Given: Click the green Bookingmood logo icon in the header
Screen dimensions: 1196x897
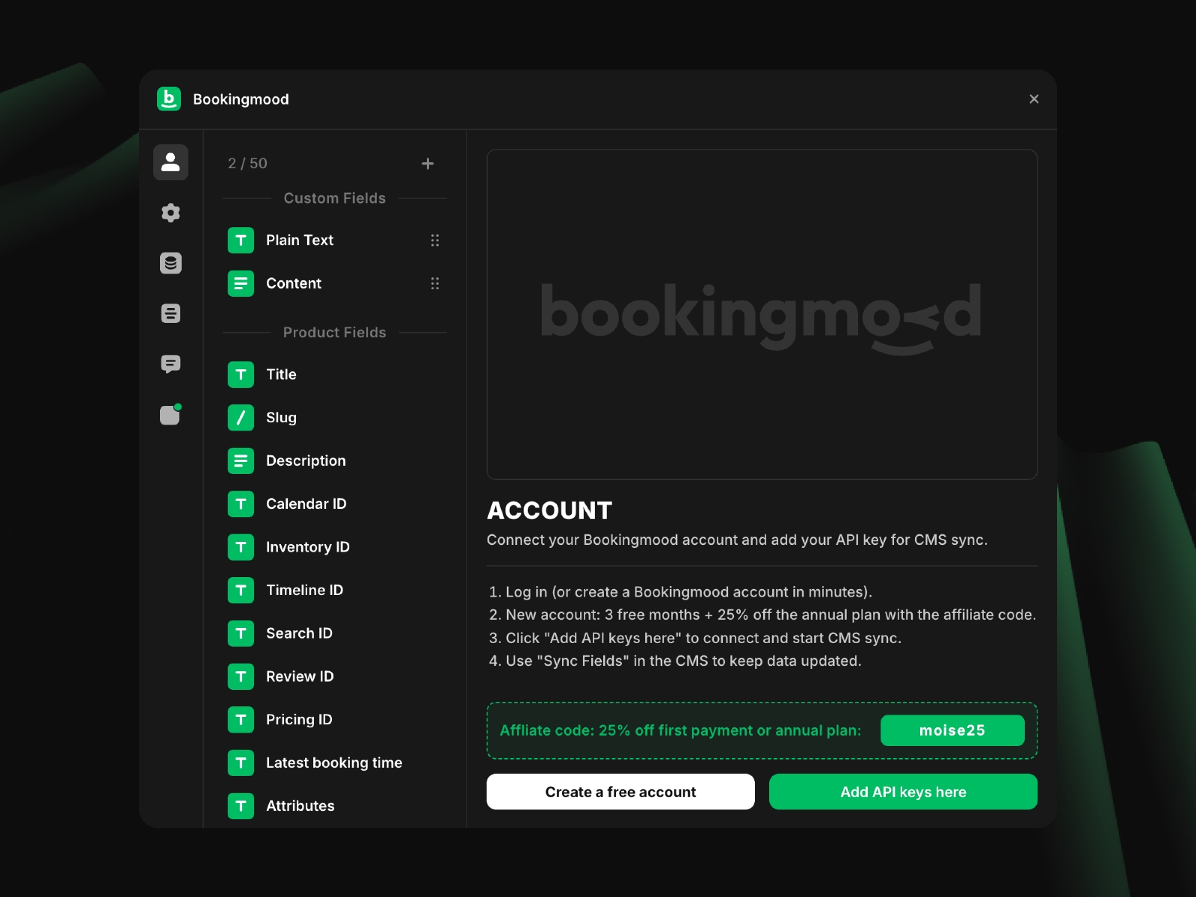Looking at the screenshot, I should pyautogui.click(x=169, y=99).
